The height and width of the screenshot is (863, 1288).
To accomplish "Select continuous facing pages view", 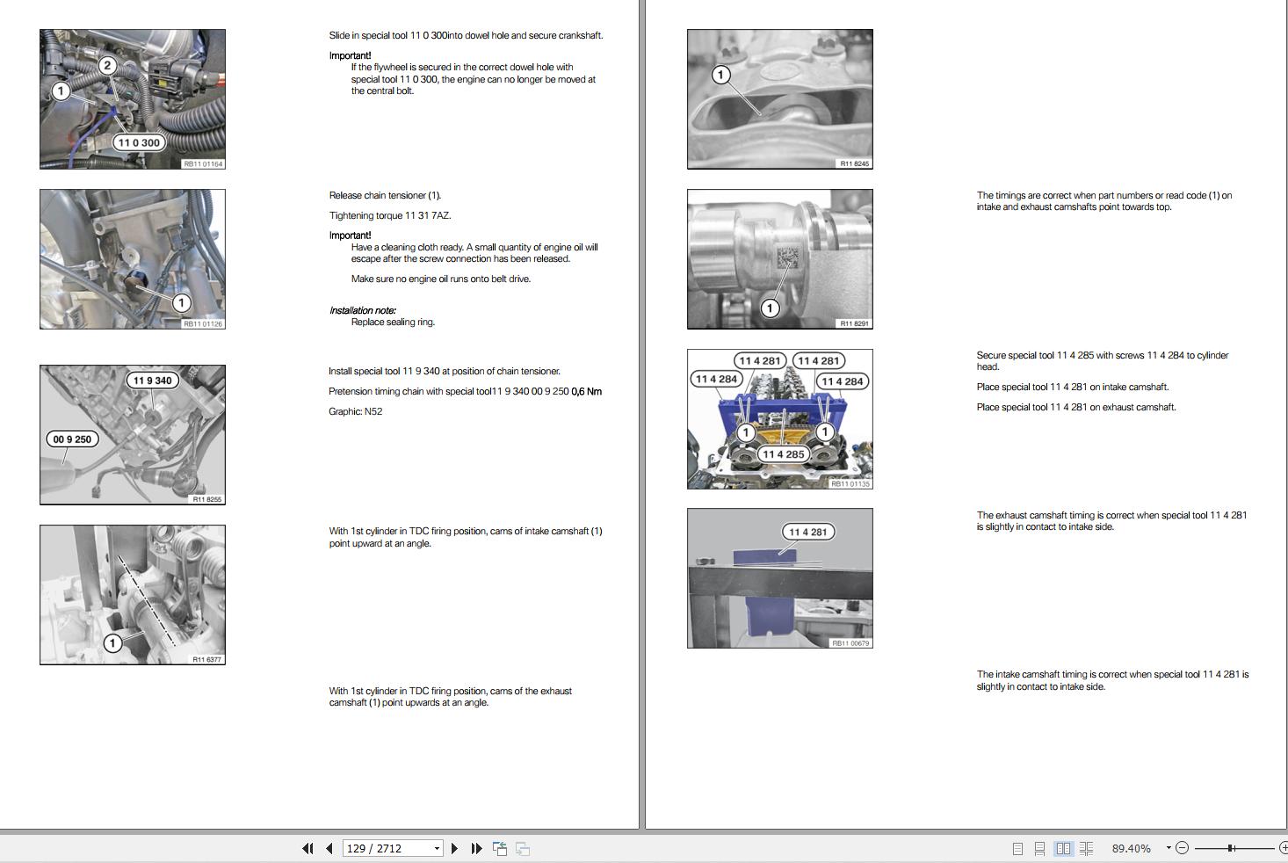I will [x=1087, y=848].
